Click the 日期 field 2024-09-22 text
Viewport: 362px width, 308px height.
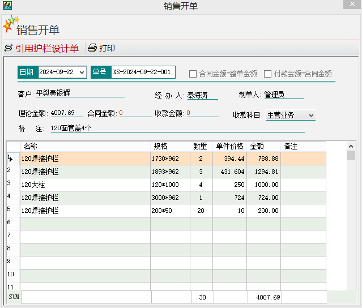tap(56, 72)
